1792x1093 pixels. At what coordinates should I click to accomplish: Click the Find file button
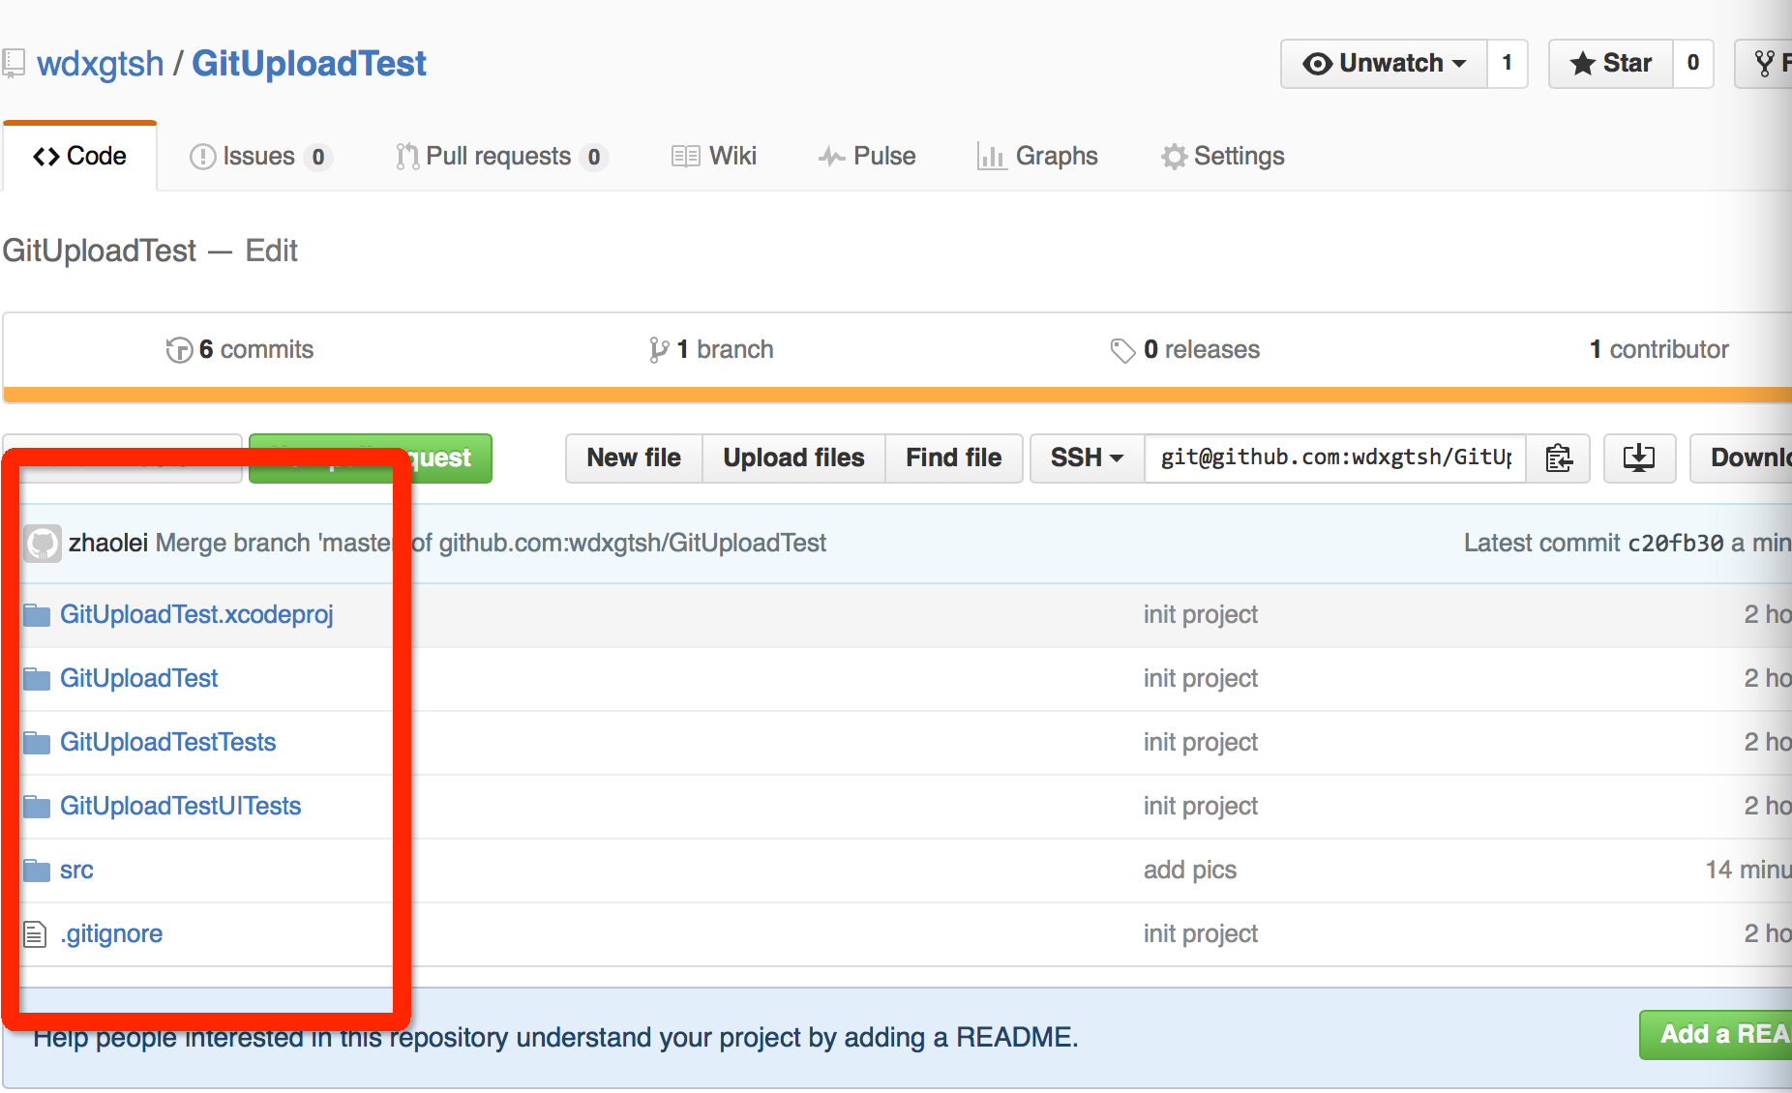pos(954,458)
